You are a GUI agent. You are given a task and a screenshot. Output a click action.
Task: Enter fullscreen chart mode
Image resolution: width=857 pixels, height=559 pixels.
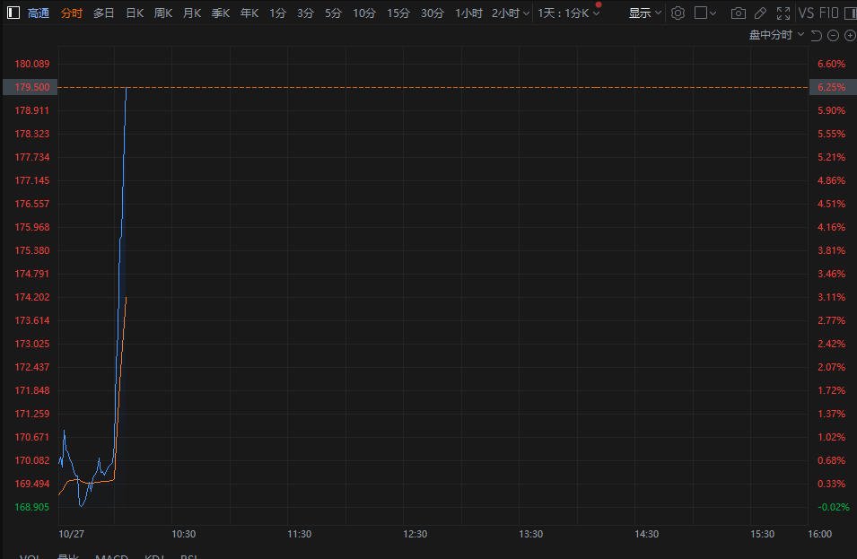783,13
